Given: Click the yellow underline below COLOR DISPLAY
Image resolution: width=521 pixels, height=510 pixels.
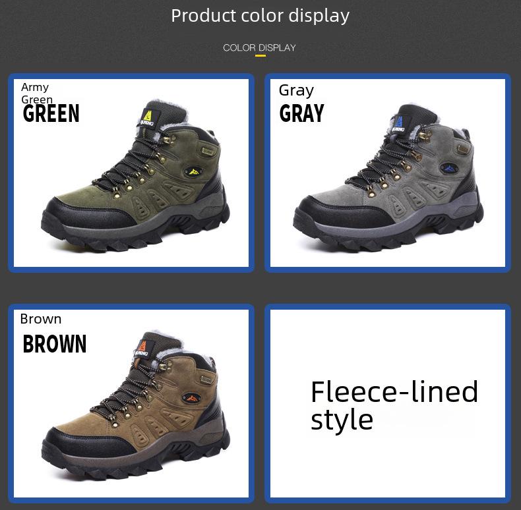Looking at the screenshot, I should click(260, 56).
